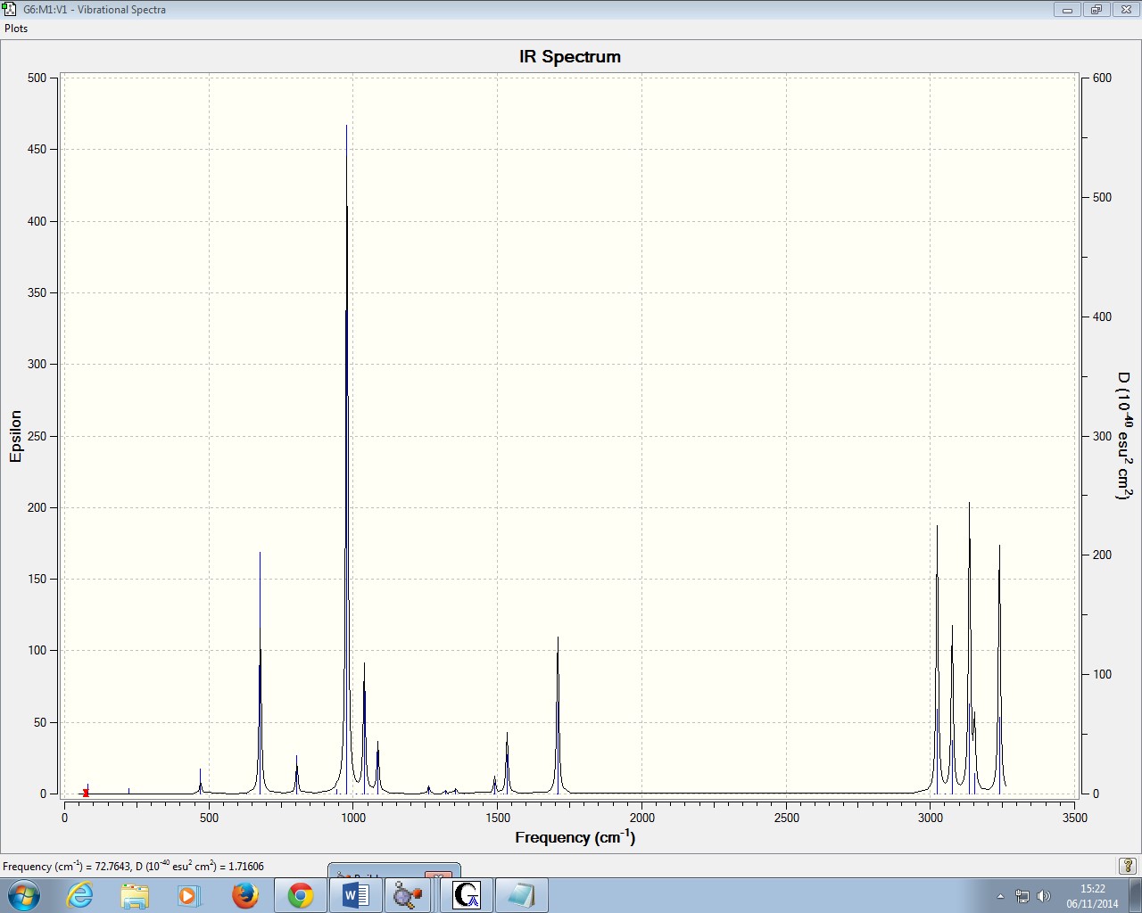Launch Internet Explorer from taskbar
Screen dimensions: 1142x913
click(x=80, y=895)
